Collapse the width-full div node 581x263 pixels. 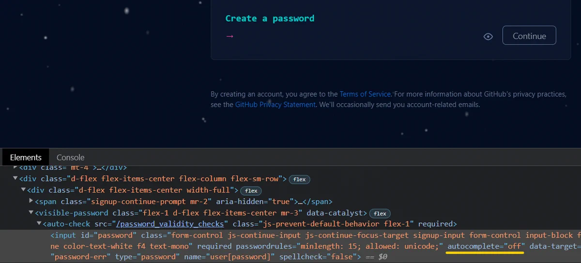click(x=23, y=190)
